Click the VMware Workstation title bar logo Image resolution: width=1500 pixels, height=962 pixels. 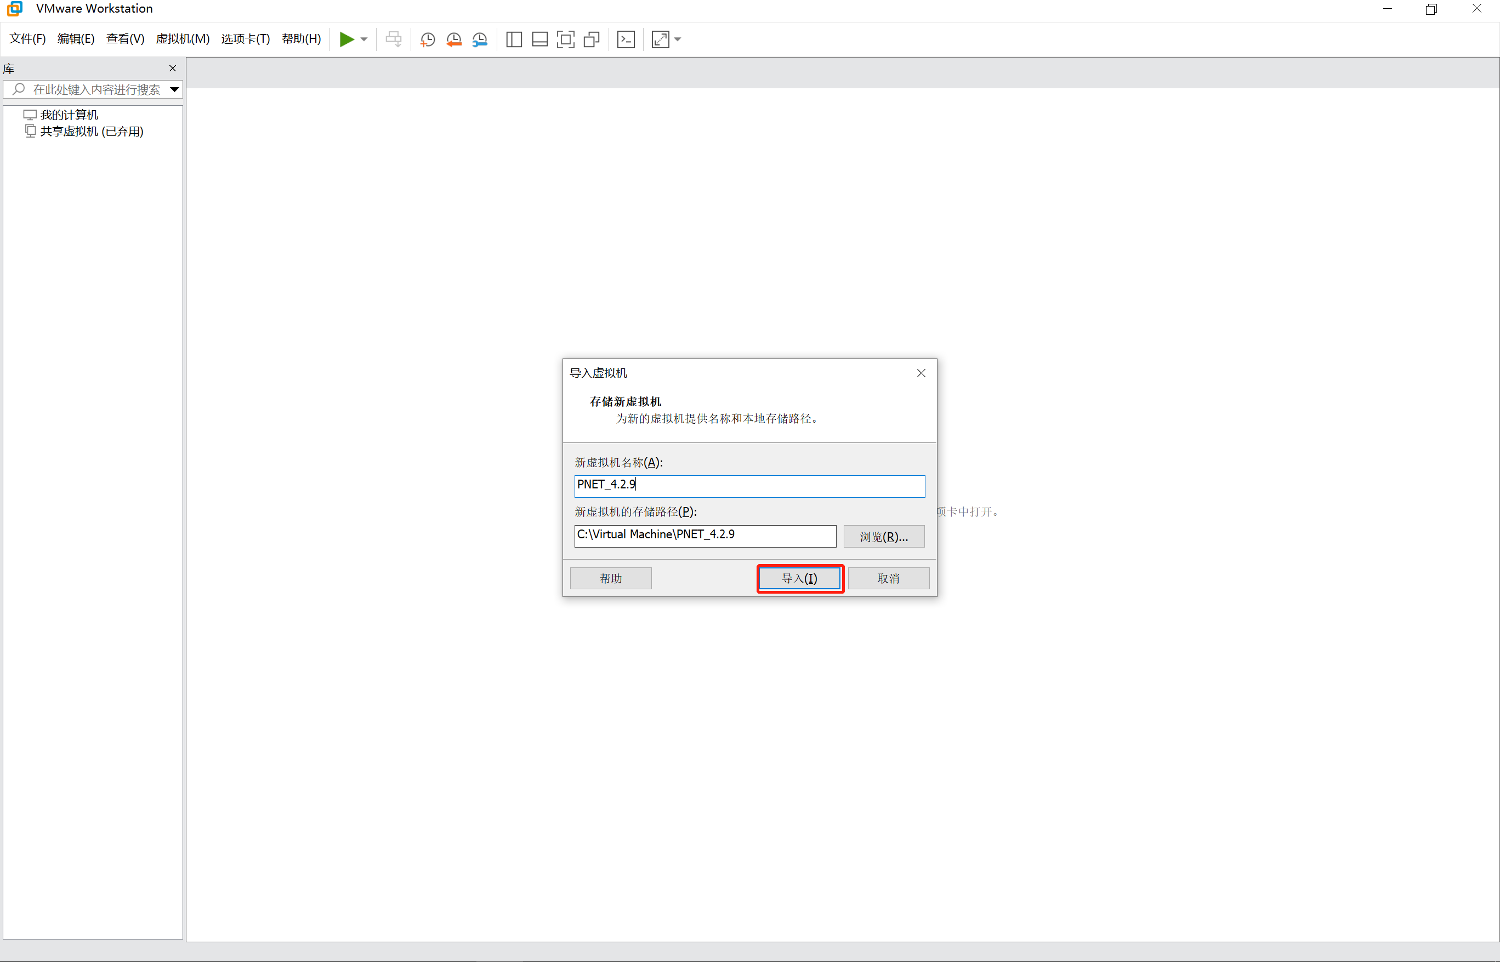[14, 9]
